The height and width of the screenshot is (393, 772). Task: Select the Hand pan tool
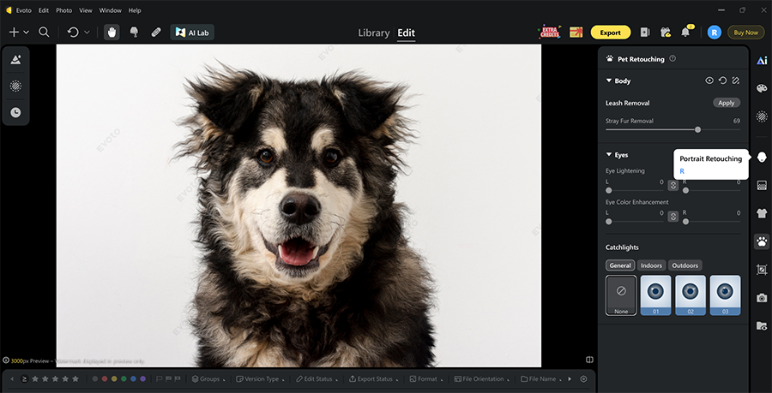(112, 33)
